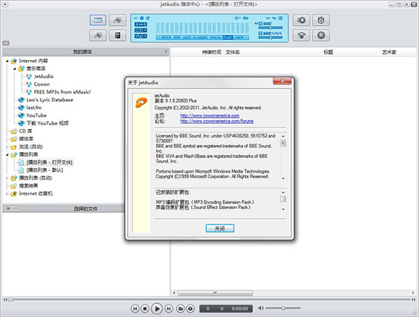Select last.fm in the media tree
419x317 pixels.
click(34, 108)
